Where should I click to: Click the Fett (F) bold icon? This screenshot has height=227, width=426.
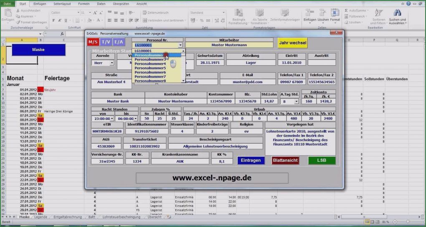(53, 20)
